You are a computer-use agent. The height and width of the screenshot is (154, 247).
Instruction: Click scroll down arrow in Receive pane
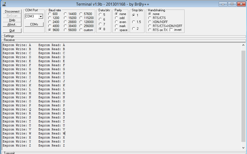244,148
